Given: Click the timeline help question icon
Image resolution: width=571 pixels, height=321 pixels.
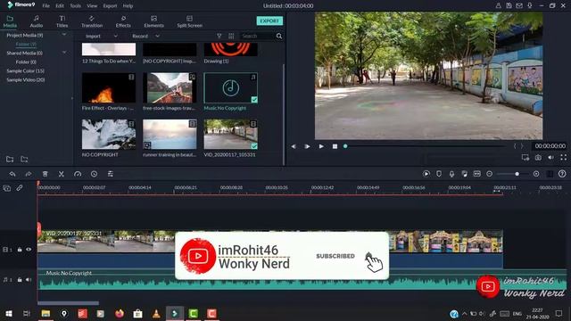Looking at the screenshot, I should (x=562, y=174).
